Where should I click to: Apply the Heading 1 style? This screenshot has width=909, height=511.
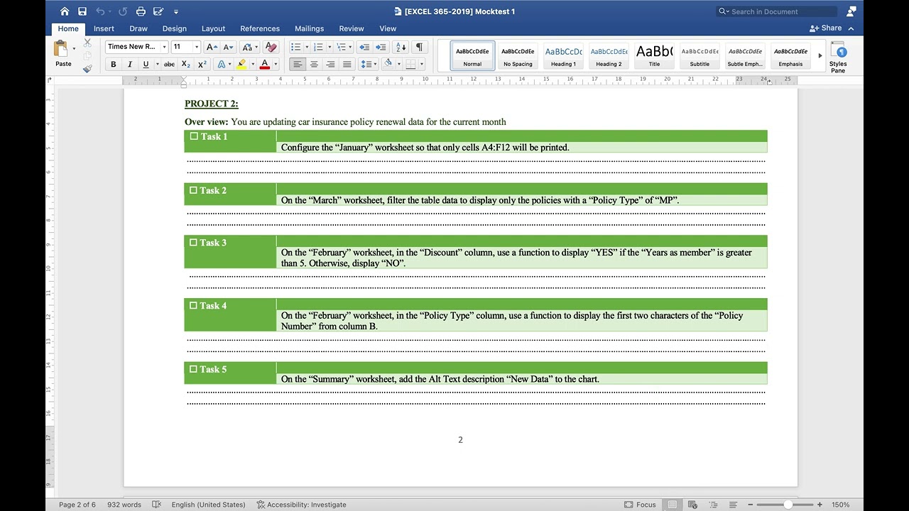(563, 55)
